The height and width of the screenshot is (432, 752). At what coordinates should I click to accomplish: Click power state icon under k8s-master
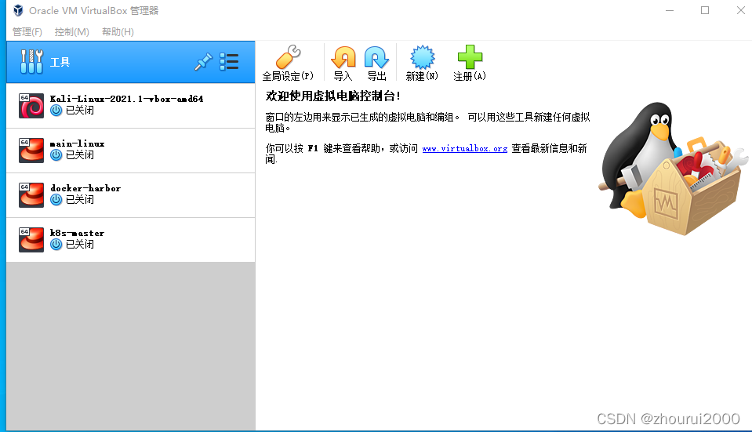(x=56, y=244)
